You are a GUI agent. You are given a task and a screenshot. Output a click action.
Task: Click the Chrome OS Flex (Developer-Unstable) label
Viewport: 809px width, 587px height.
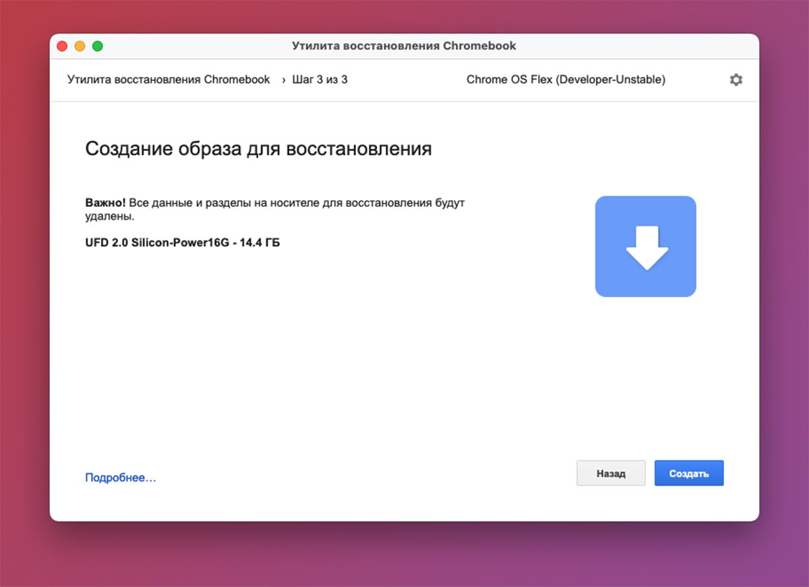pos(566,80)
